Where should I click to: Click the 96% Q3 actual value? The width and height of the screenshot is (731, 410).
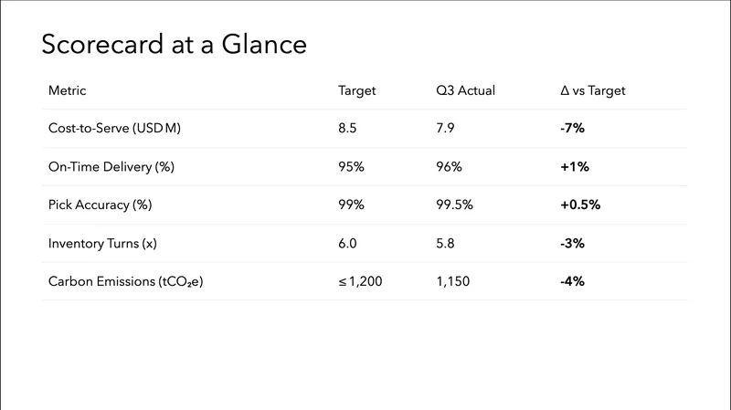click(x=450, y=167)
